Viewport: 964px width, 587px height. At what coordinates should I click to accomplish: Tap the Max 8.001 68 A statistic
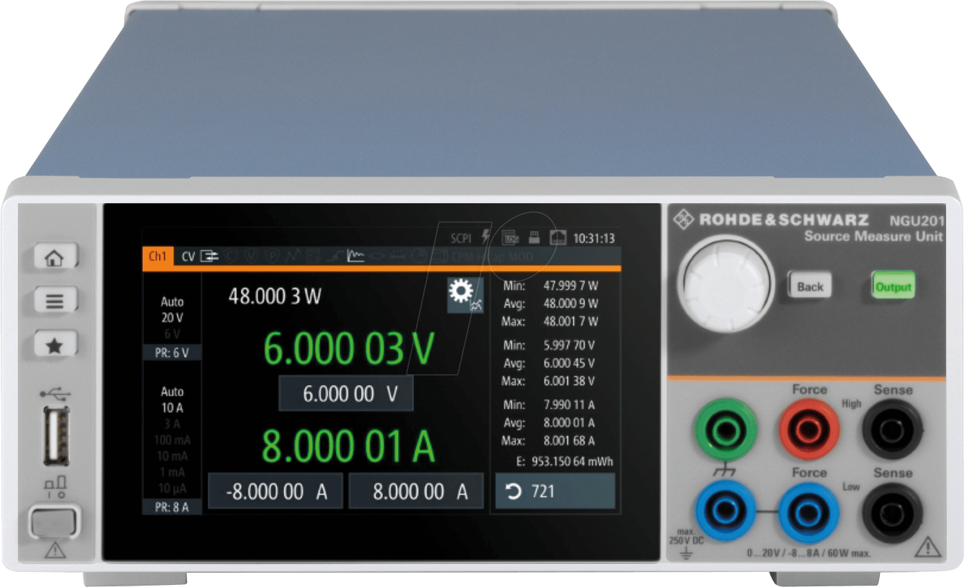(x=549, y=440)
